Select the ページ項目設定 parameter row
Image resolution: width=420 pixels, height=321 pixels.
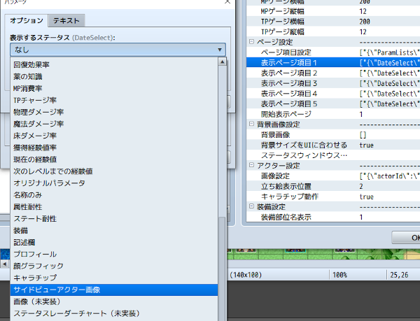(x=333, y=52)
